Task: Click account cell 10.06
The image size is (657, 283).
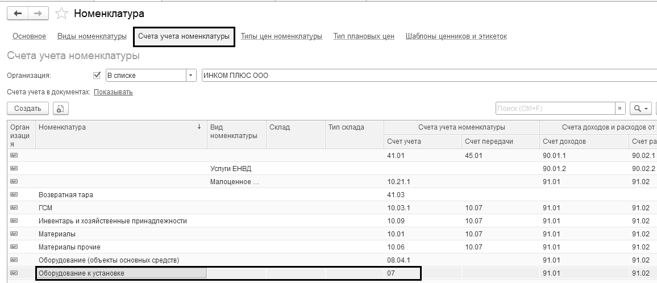Action: pos(423,247)
